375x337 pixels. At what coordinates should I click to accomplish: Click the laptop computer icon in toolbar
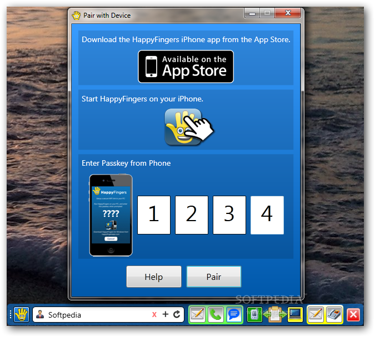[x=295, y=314]
